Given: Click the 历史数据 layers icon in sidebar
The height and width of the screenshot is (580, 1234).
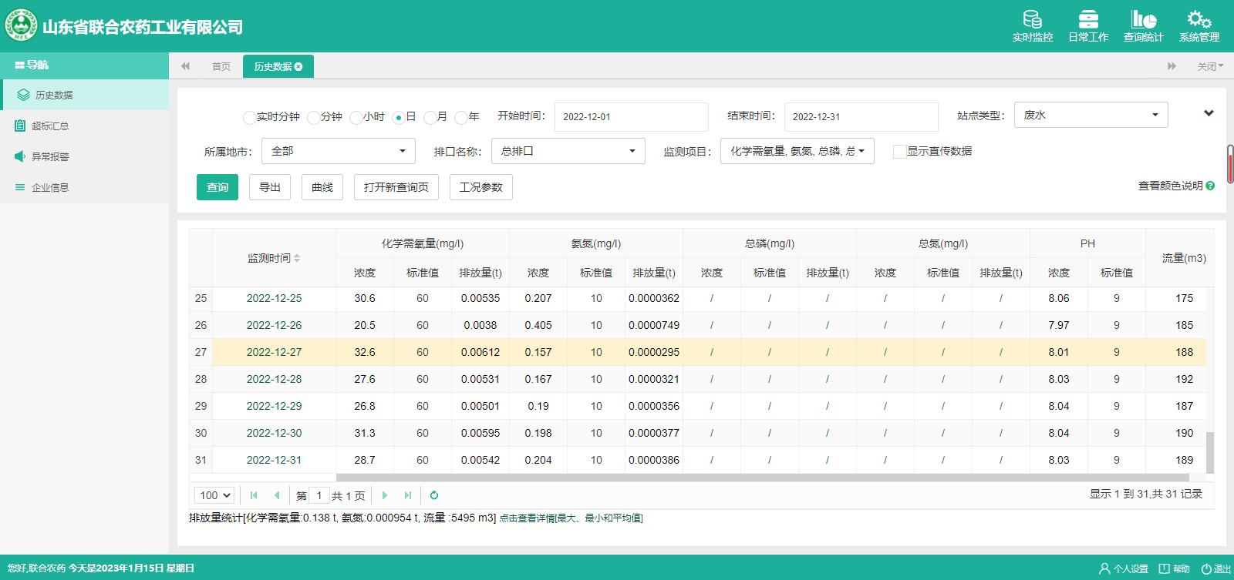Looking at the screenshot, I should pos(23,95).
